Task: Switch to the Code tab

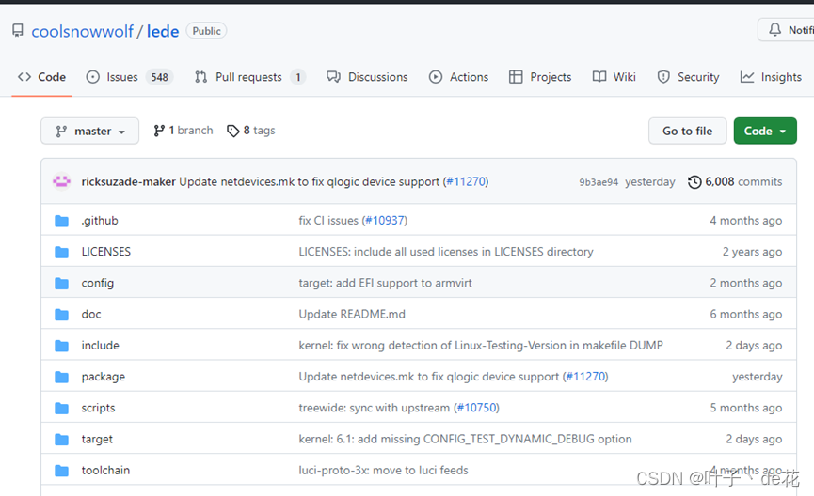Action: coord(41,77)
